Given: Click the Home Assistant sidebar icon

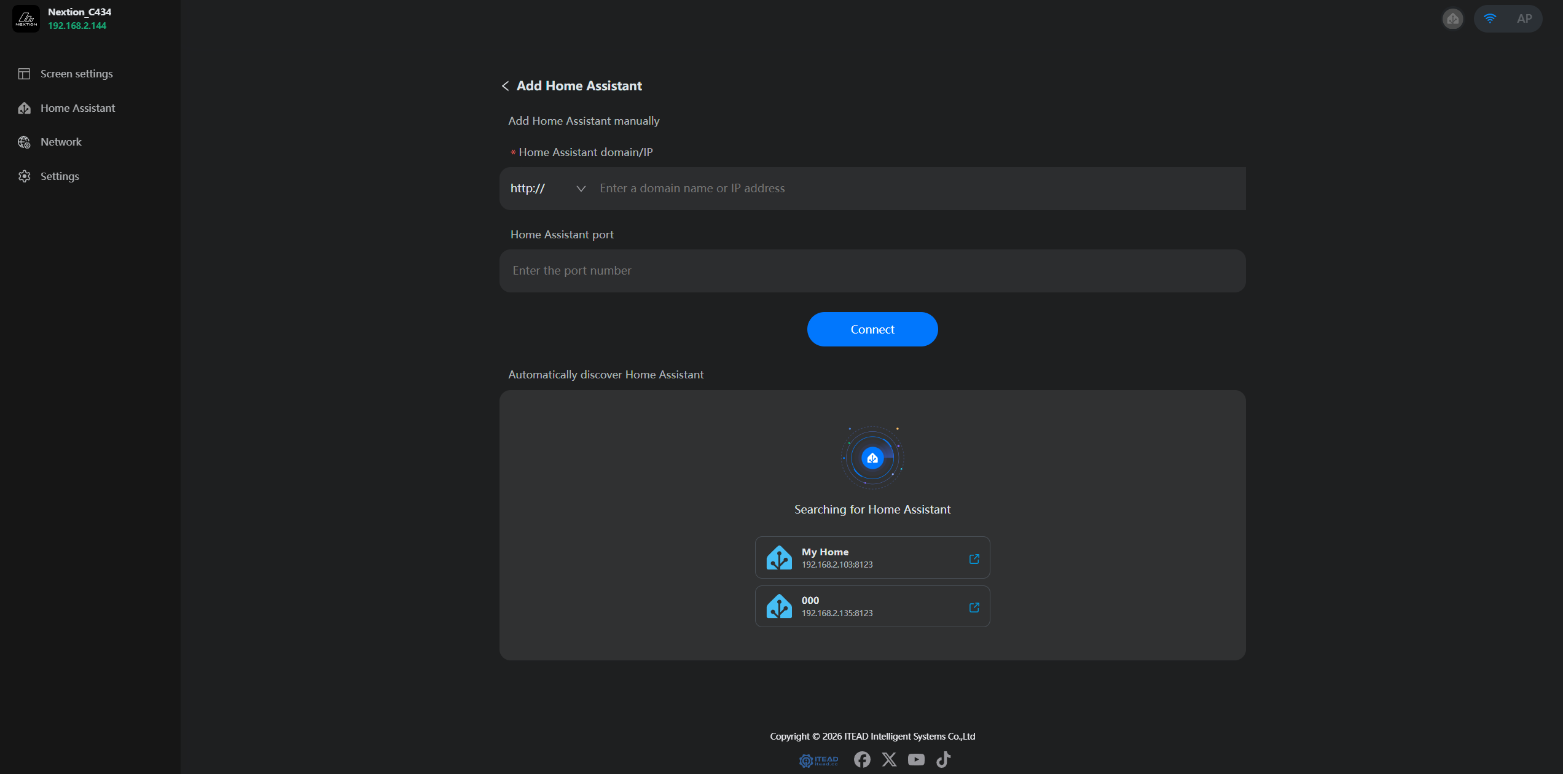Looking at the screenshot, I should (x=24, y=108).
